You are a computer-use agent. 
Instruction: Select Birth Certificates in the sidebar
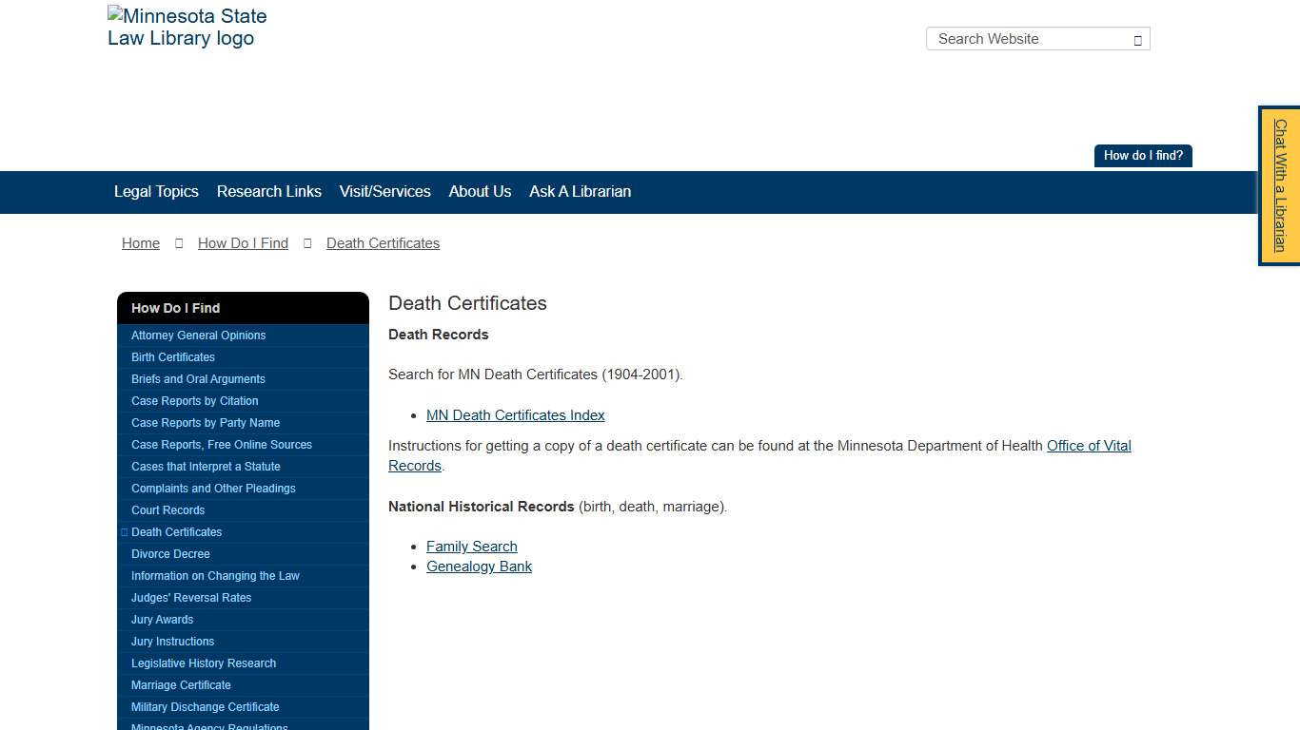(172, 357)
